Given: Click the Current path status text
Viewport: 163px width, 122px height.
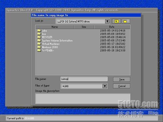Looking at the screenshot, I should 21,118.
